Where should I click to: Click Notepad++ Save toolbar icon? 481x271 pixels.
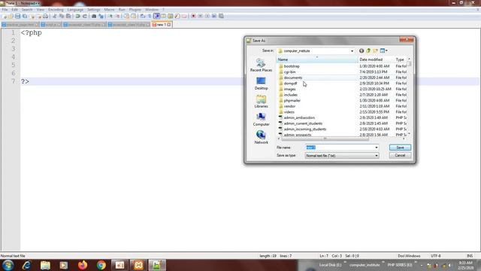click(17, 16)
